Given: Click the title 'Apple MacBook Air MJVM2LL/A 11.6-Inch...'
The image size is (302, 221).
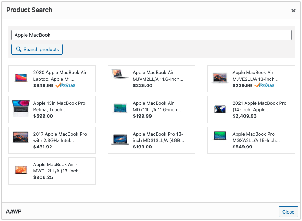Looking at the screenshot, I should click(158, 76).
